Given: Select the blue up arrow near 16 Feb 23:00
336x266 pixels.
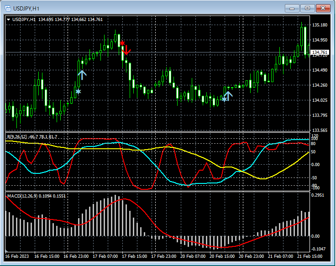Looking at the screenshot, I should [x=82, y=75].
